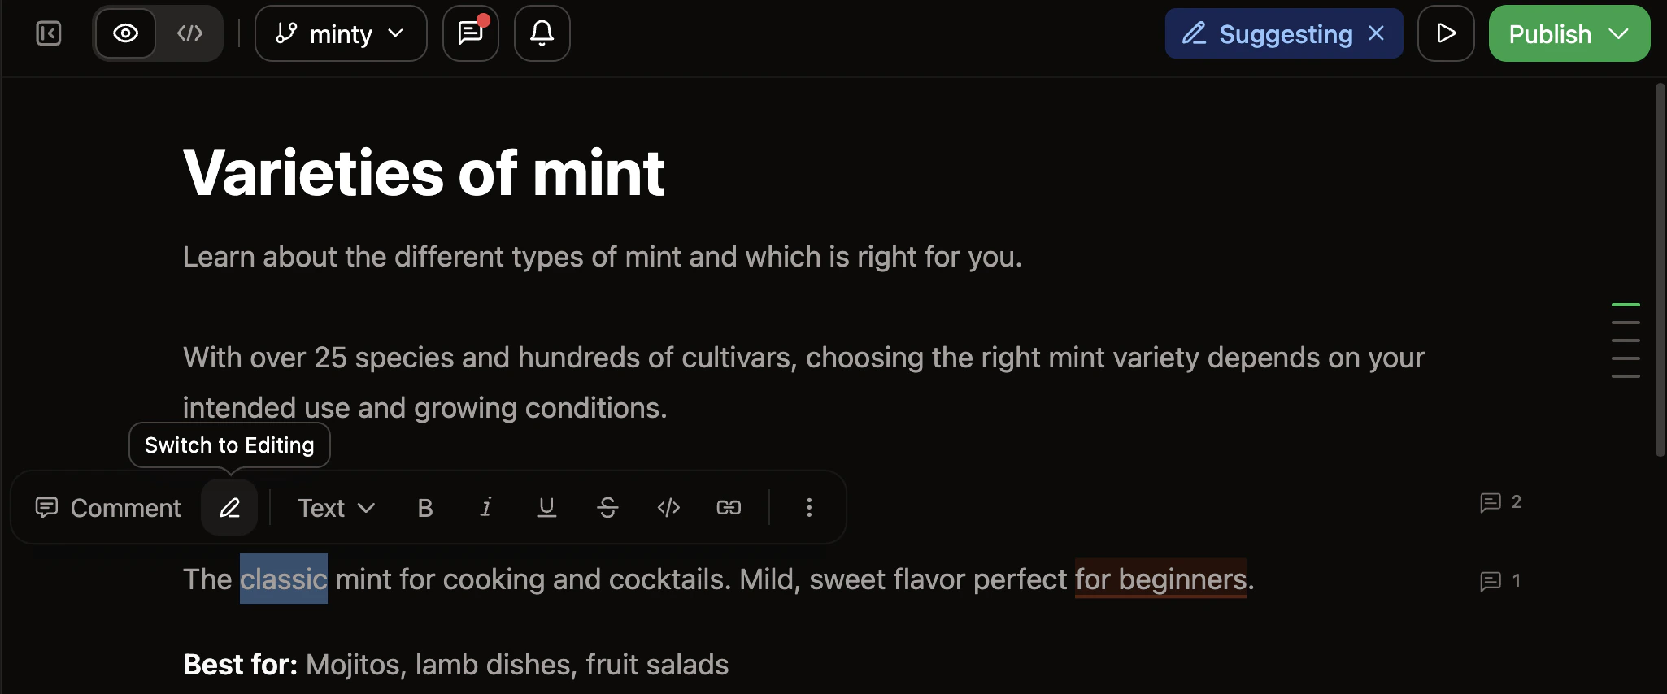Open more formatting options
The height and width of the screenshot is (694, 1667).
[808, 507]
